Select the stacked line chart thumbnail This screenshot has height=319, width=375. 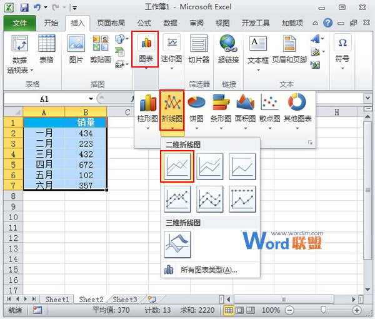tap(210, 166)
